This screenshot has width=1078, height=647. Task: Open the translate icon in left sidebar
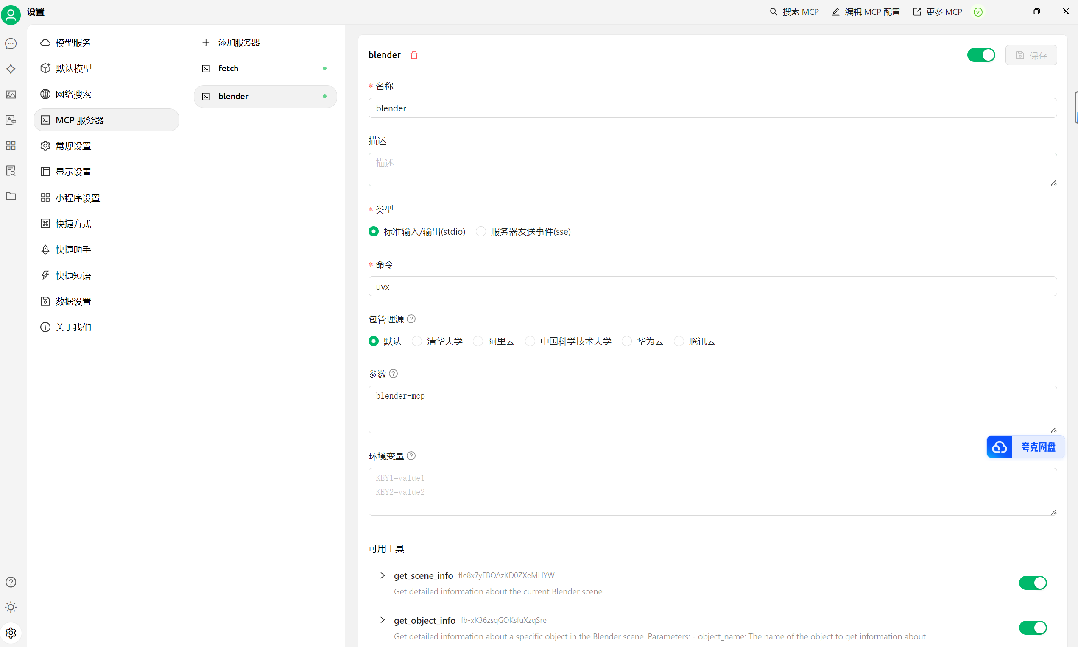tap(11, 119)
